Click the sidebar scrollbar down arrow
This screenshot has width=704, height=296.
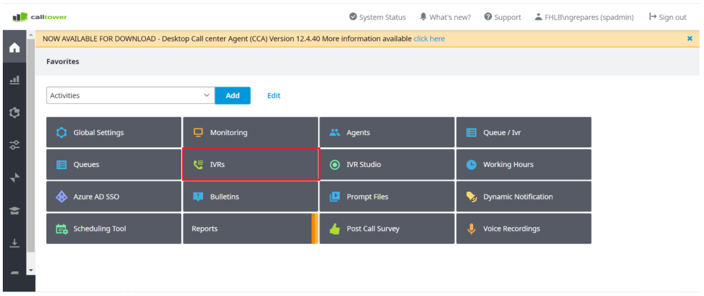click(31, 270)
